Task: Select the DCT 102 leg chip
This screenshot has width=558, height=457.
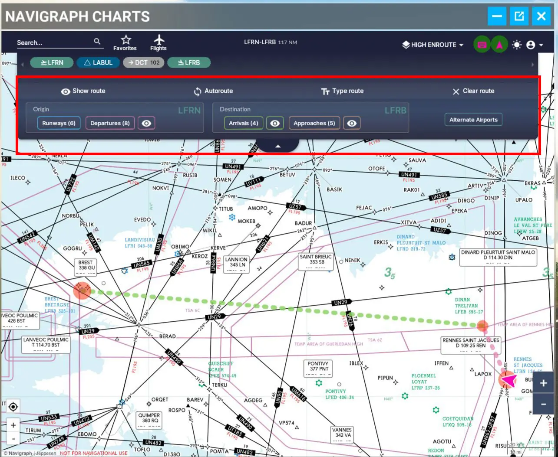Action: click(x=144, y=62)
